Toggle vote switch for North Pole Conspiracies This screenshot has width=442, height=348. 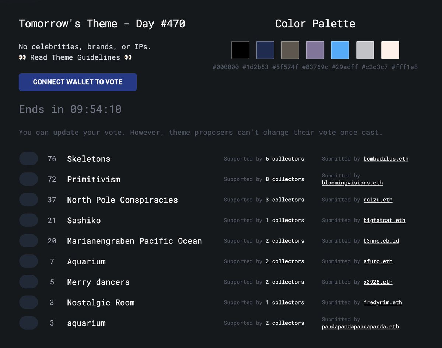click(28, 200)
